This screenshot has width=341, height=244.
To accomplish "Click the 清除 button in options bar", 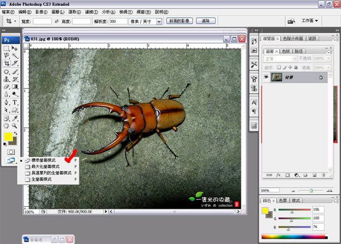I will tap(206, 21).
